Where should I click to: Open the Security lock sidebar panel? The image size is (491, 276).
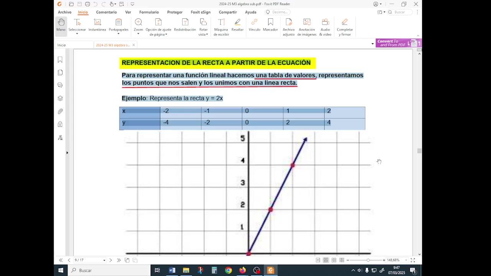(x=60, y=124)
